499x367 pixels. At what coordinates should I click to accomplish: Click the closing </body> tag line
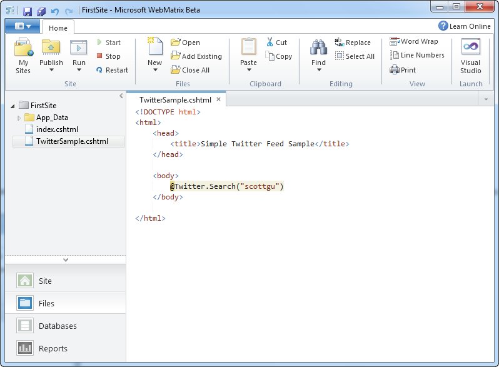point(168,197)
